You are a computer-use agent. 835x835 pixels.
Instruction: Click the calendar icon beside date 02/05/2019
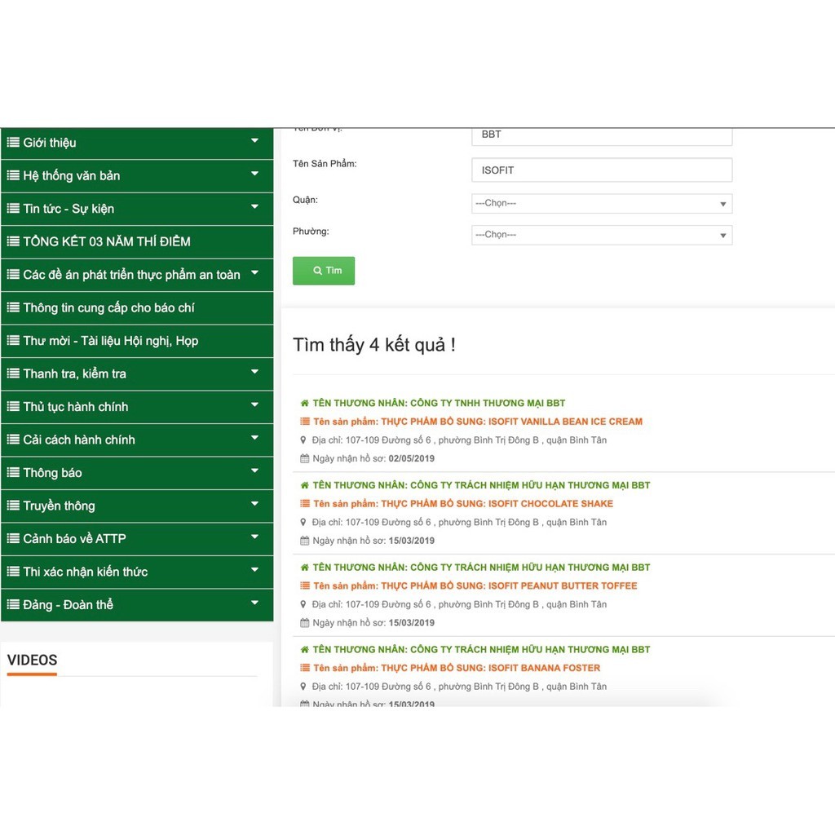(305, 458)
